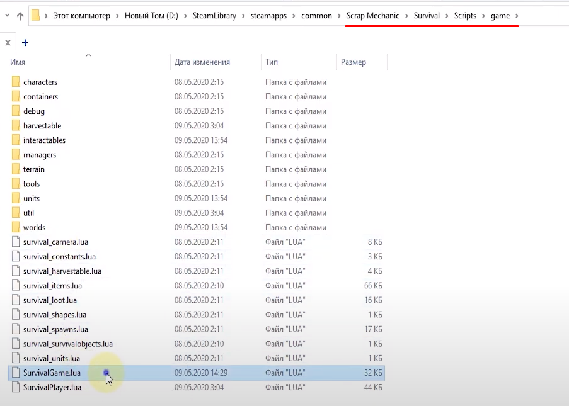This screenshot has width=569, height=406.
Task: Select the characters folder icon
Action: coord(16,82)
